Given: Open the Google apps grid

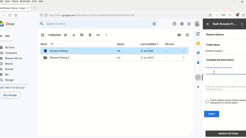Looking at the screenshot, I should pyautogui.click(x=189, y=24).
